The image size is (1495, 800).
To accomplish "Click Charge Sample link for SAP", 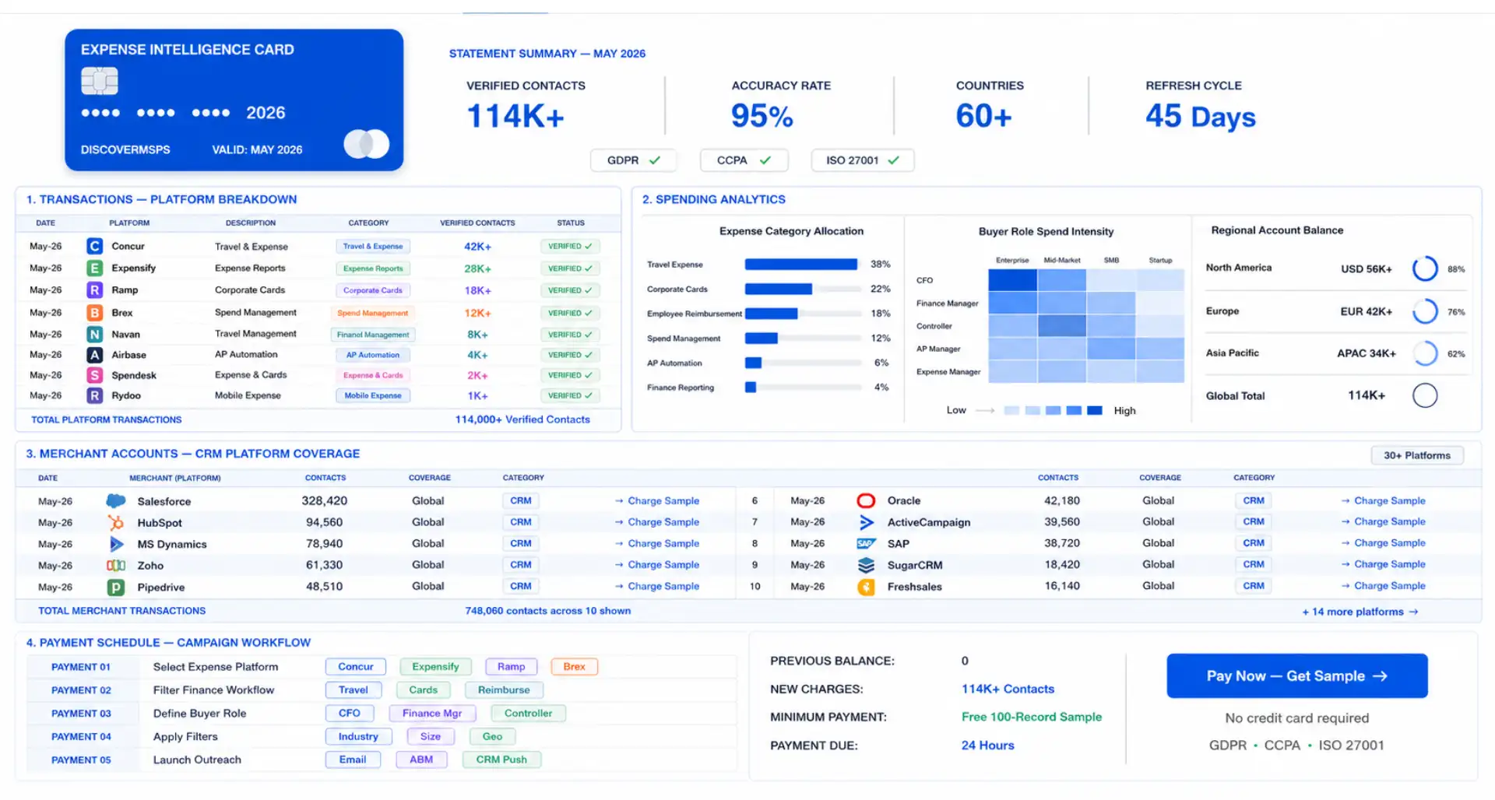I will [x=1383, y=542].
